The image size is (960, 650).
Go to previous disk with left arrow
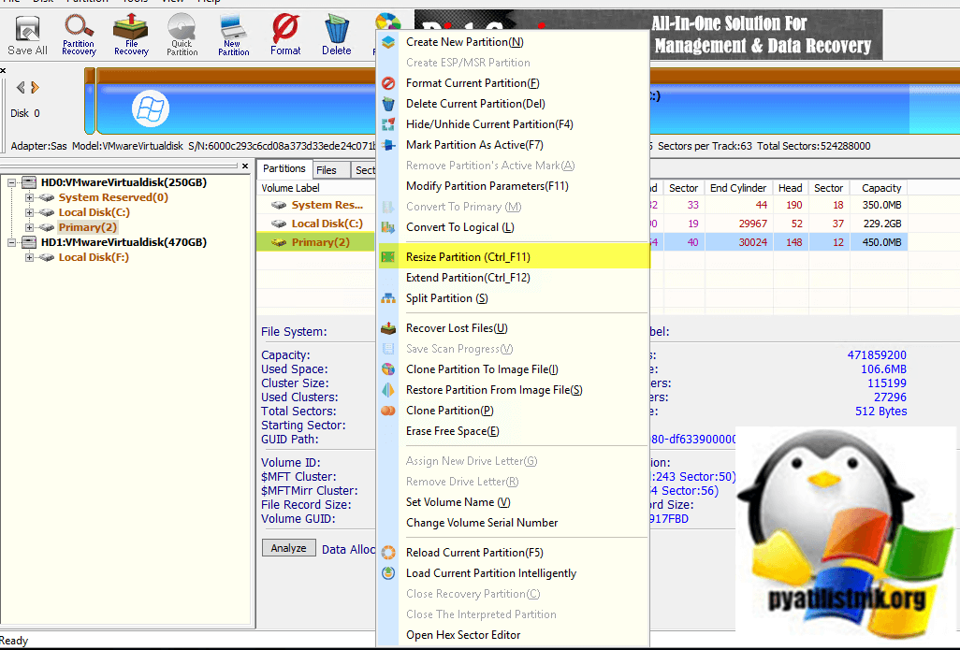coord(21,88)
